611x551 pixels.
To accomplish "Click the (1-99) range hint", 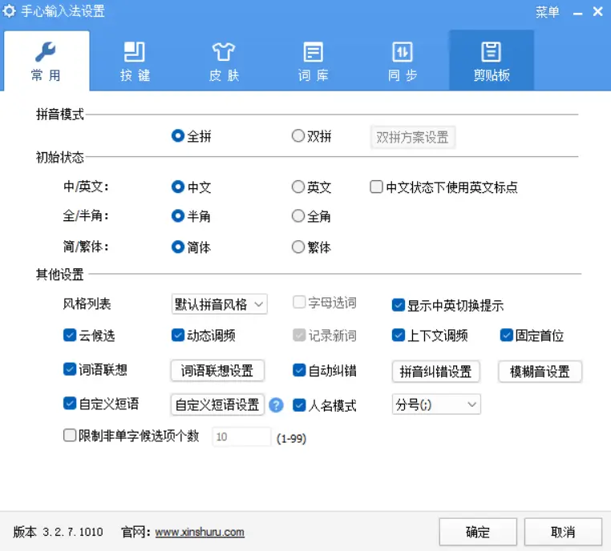I will (291, 439).
